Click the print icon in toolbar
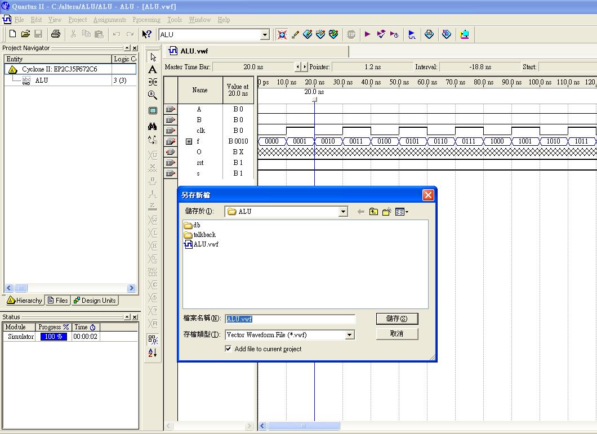 click(x=55, y=34)
